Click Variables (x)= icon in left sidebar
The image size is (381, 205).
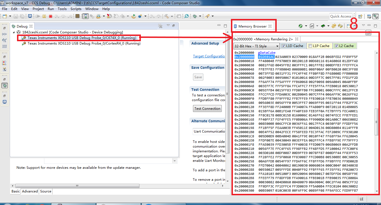point(4,34)
